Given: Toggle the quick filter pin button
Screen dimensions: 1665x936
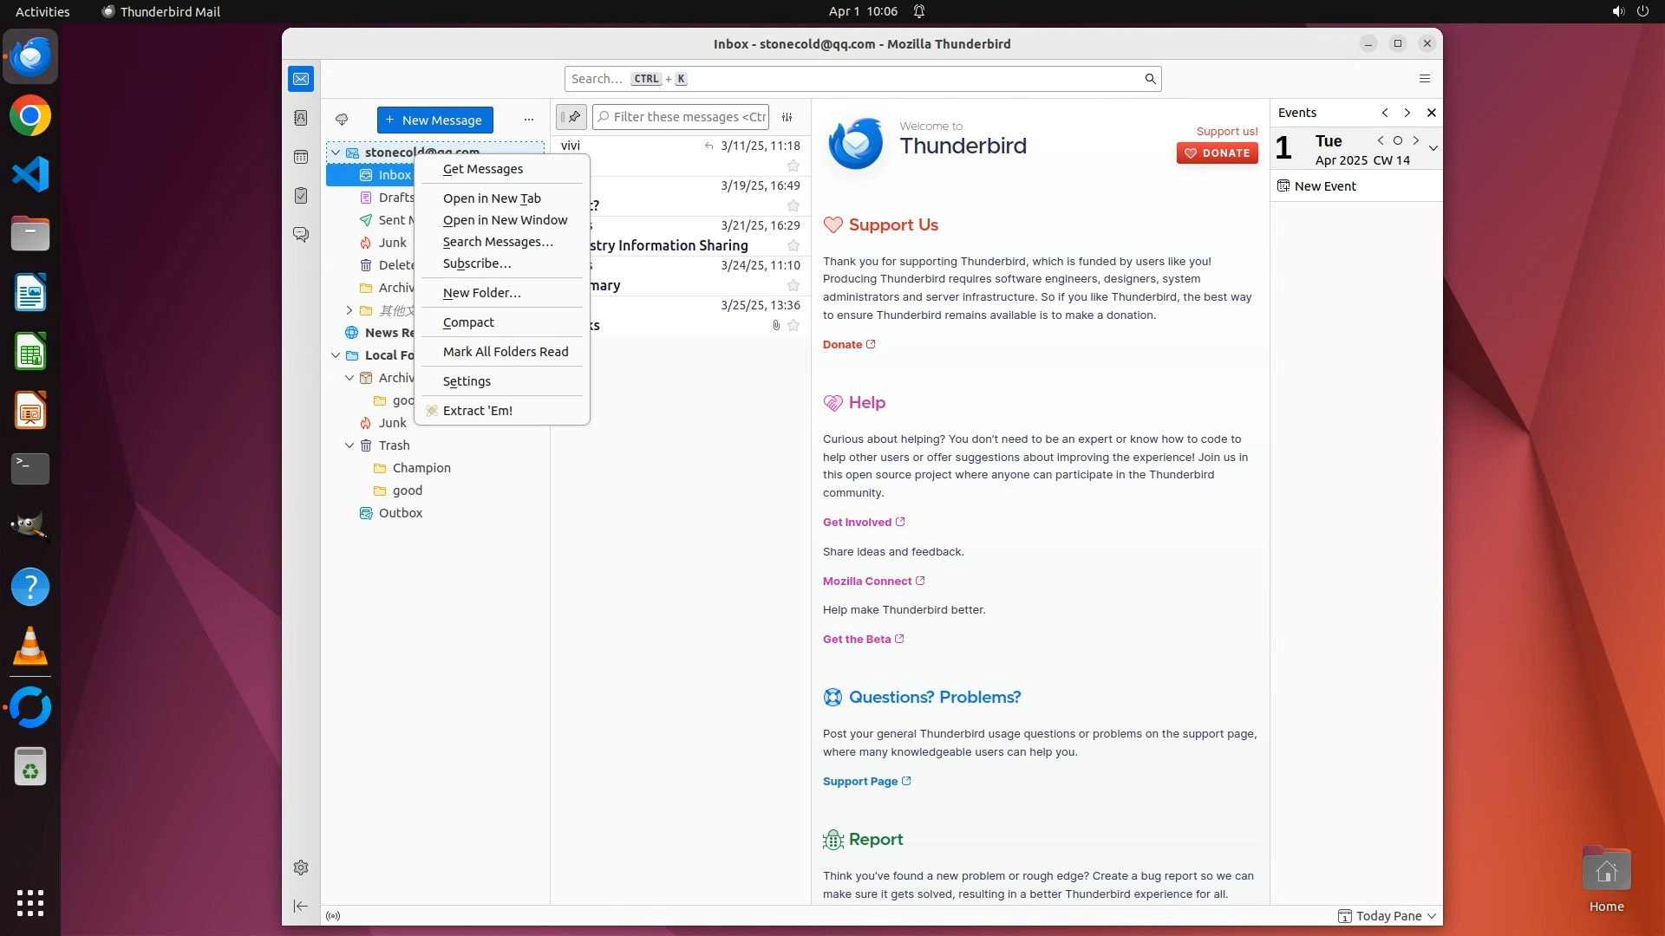Looking at the screenshot, I should [x=571, y=117].
